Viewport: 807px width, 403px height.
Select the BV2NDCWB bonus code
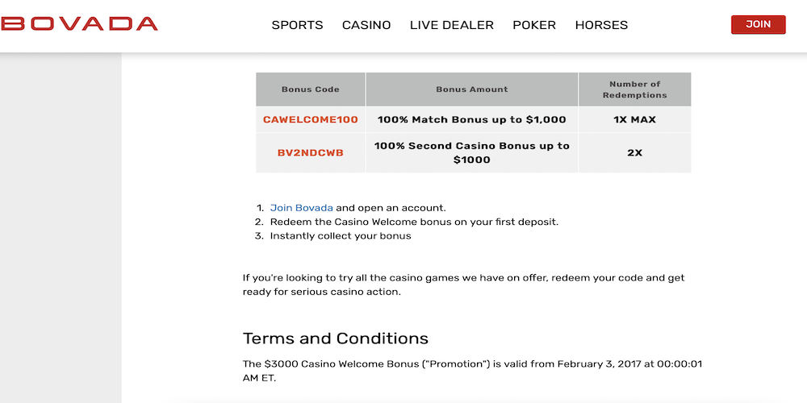pos(311,153)
